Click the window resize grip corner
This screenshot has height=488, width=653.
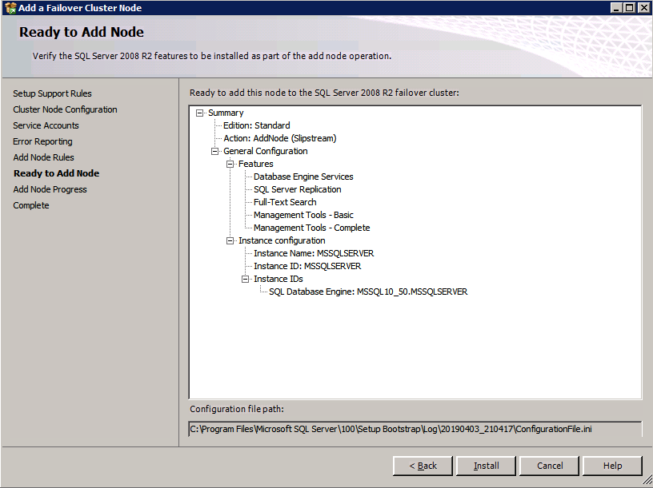(x=647, y=482)
